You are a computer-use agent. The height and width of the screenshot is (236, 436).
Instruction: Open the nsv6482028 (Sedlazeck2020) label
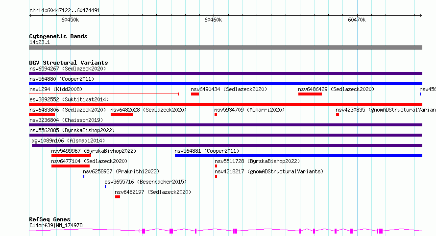148,110
